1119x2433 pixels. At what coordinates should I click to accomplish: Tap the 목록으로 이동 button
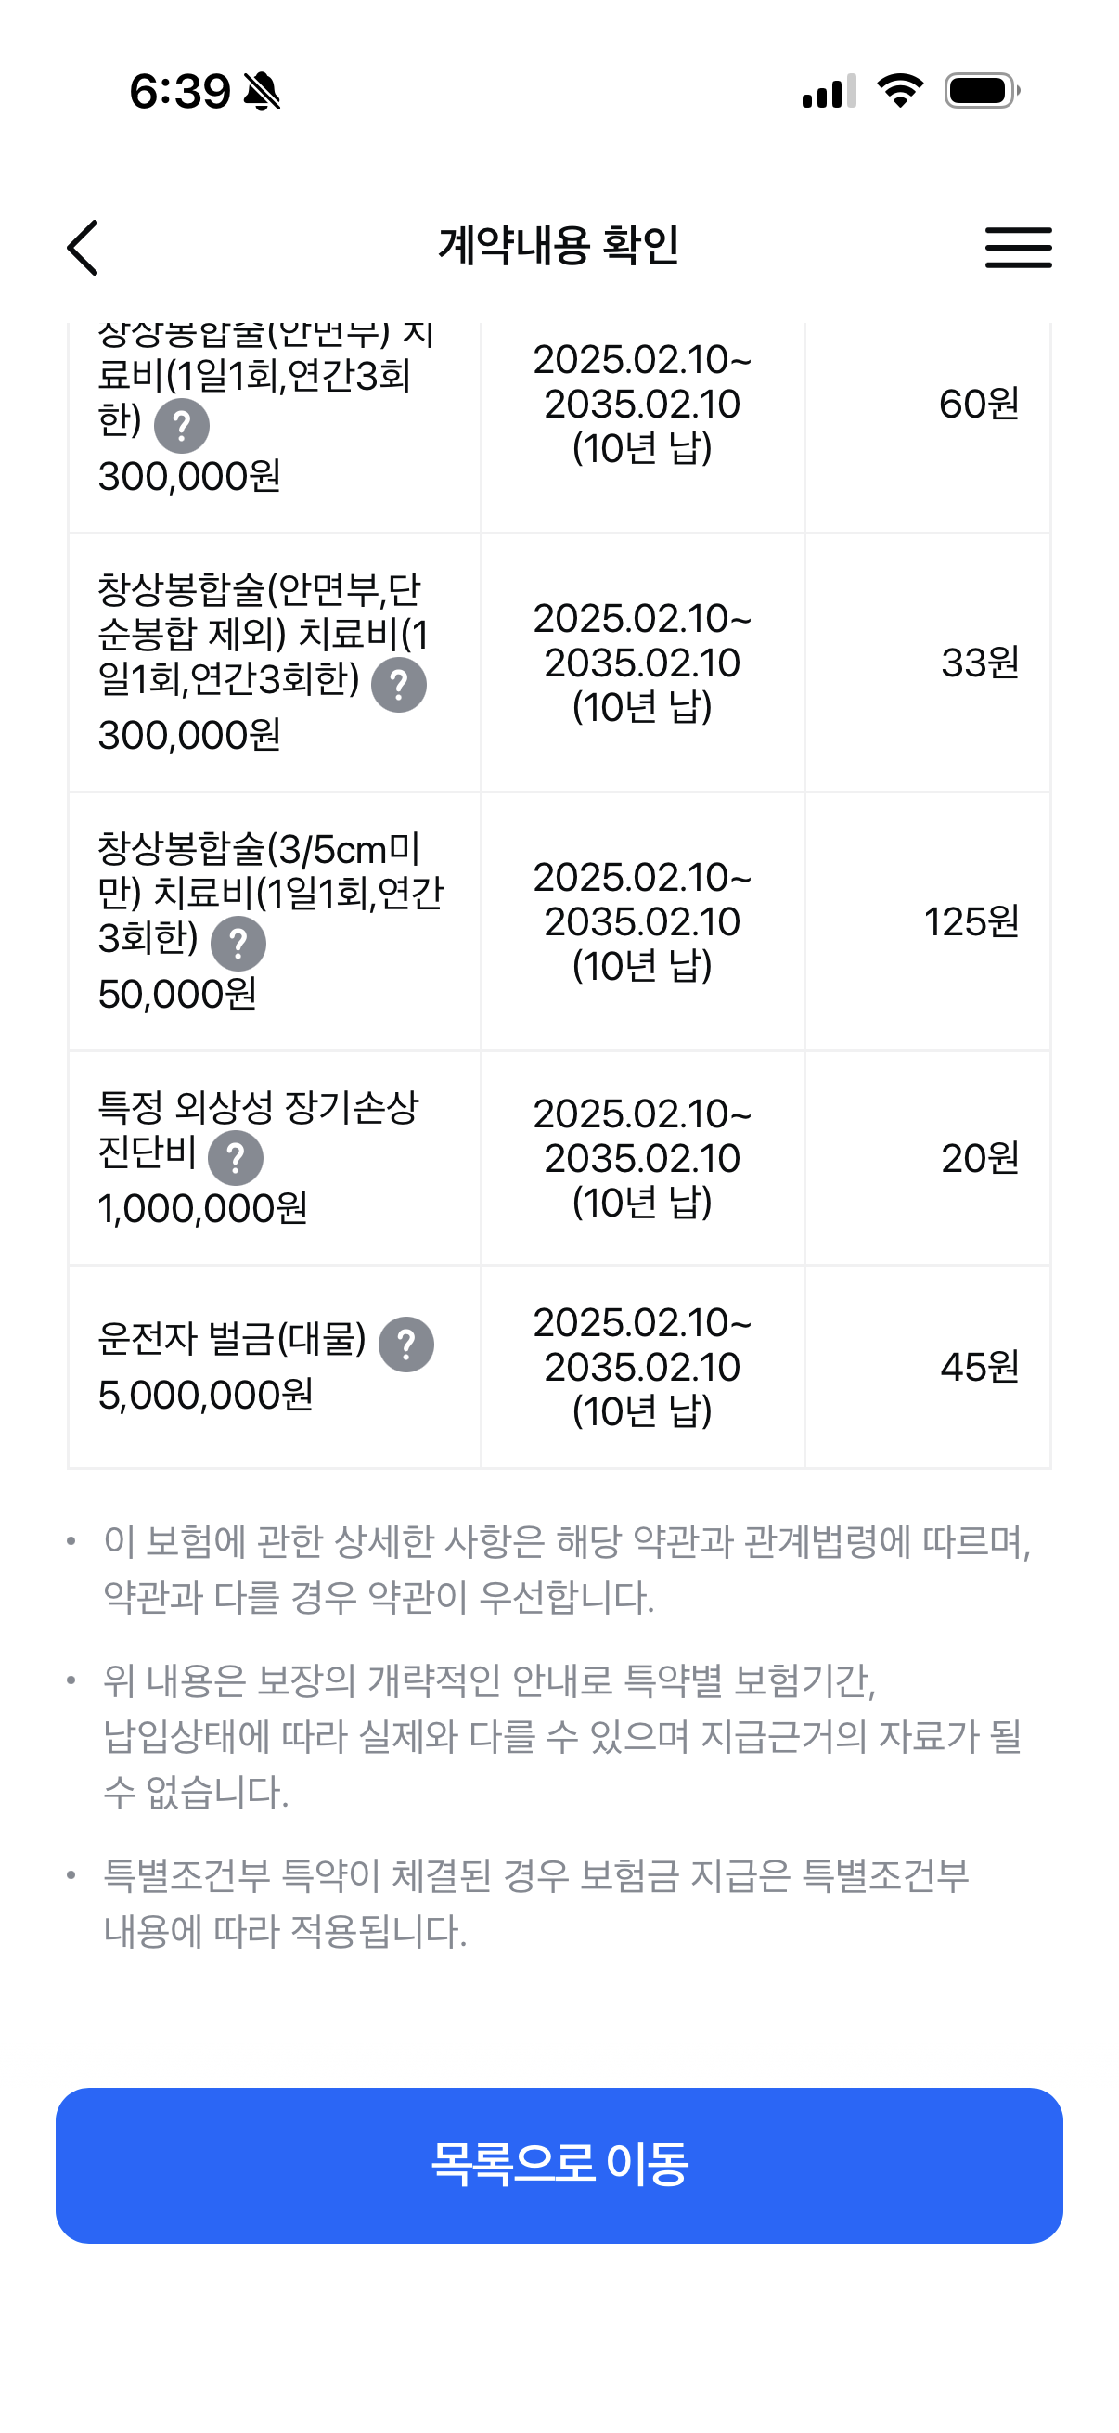(x=559, y=2166)
